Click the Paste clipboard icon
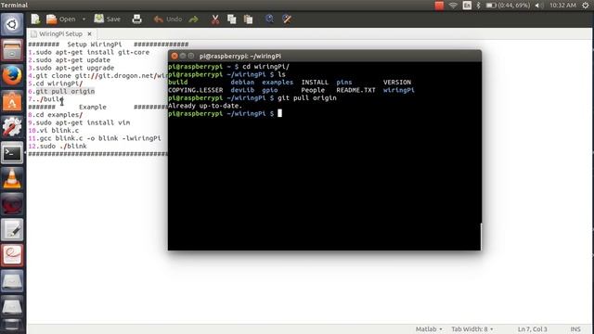The height and width of the screenshot is (334, 594). point(248,19)
